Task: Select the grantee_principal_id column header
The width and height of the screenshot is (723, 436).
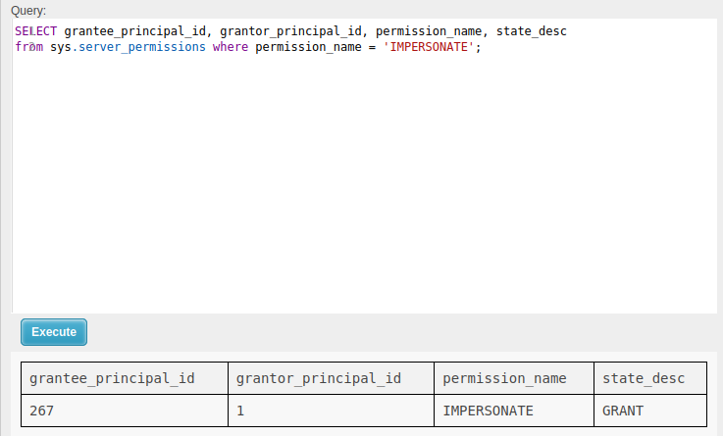Action: point(113,378)
